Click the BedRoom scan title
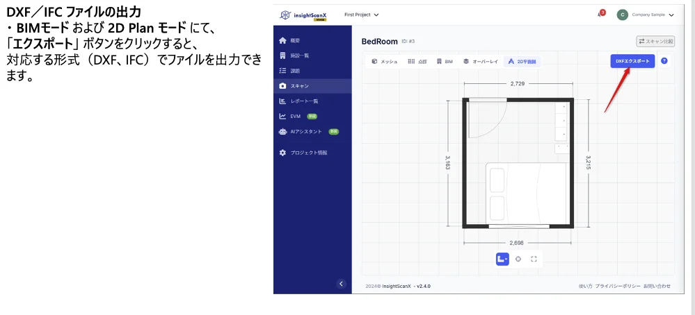Image resolution: width=695 pixels, height=315 pixels. click(379, 42)
